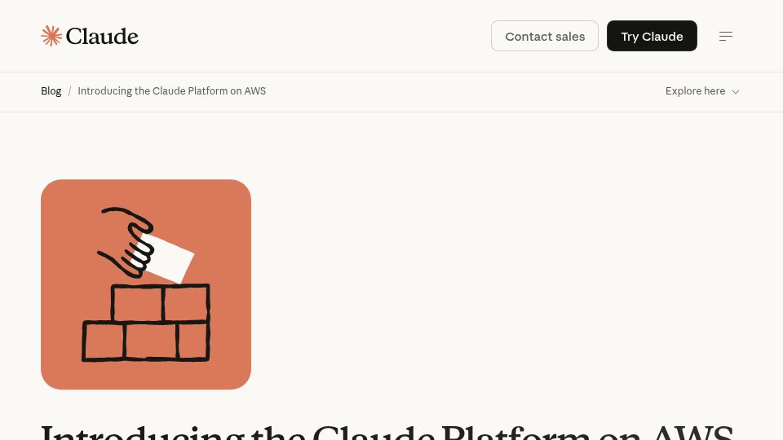Open the Claude logo home link

pyautogui.click(x=90, y=36)
